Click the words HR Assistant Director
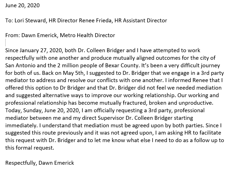The width and height of the screenshot is (227, 177). pyautogui.click(x=141, y=20)
